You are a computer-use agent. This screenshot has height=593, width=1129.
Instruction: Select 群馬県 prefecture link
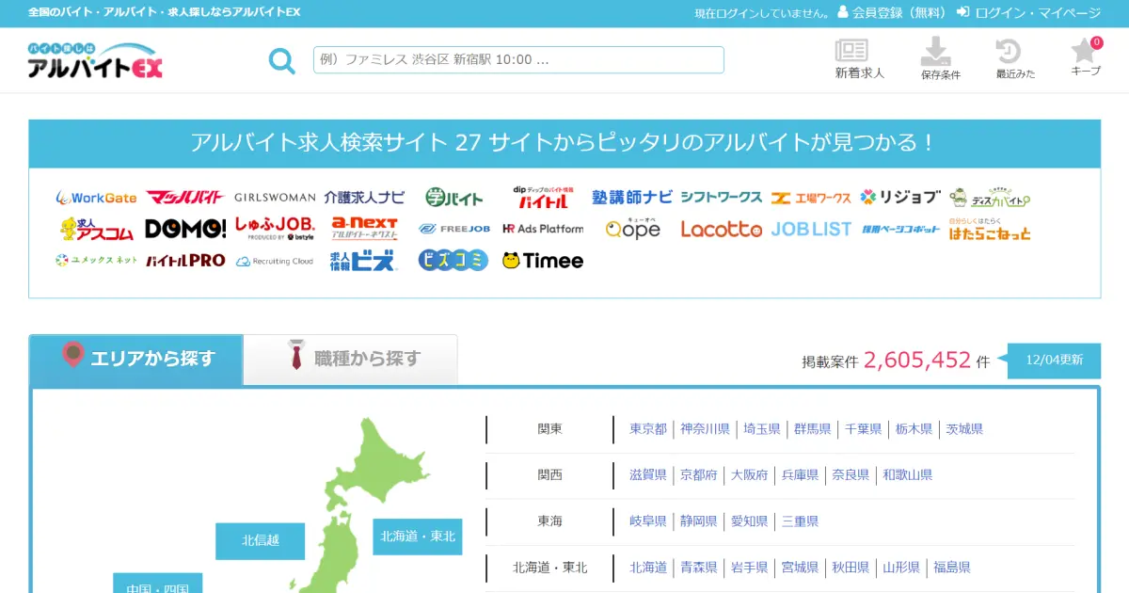[x=813, y=429]
